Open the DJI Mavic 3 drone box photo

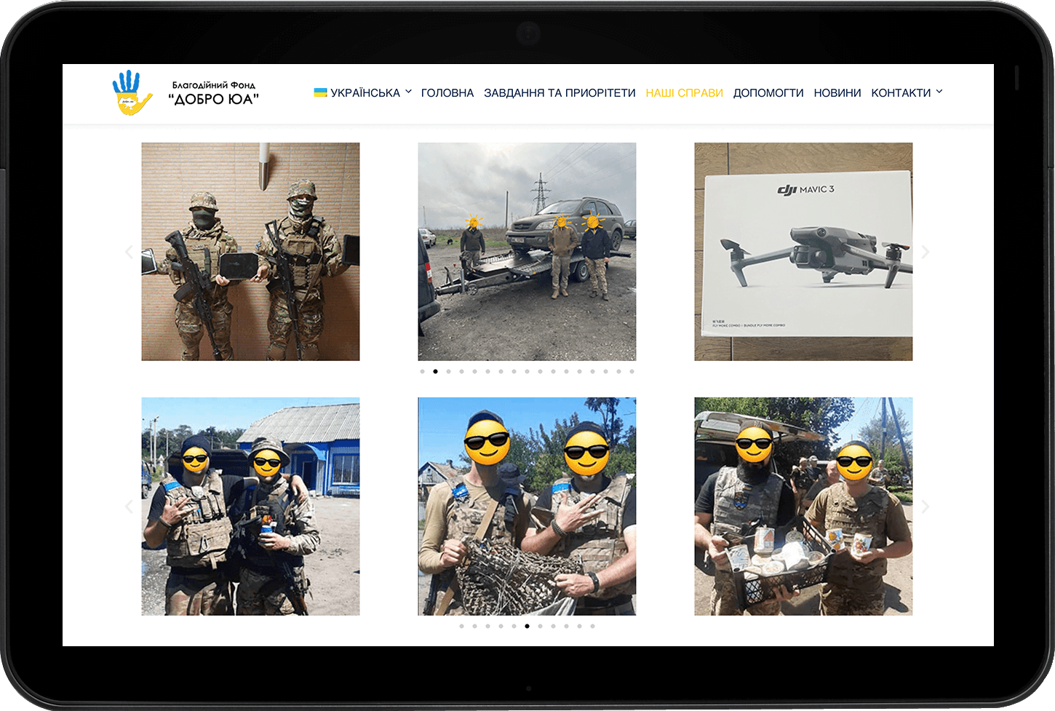(803, 252)
